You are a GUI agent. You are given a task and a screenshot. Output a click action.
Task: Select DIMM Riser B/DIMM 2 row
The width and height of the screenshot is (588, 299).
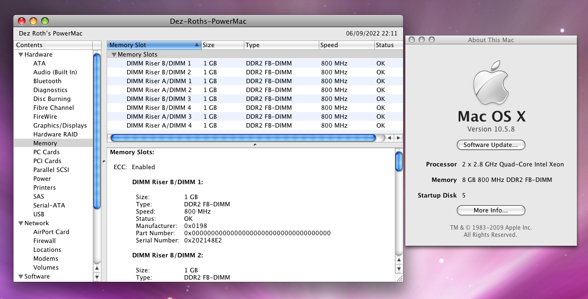(x=255, y=72)
